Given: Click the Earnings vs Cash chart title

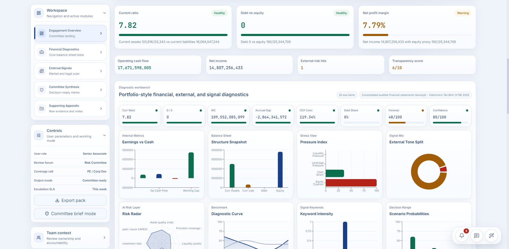Looking at the screenshot, I should point(138,142).
